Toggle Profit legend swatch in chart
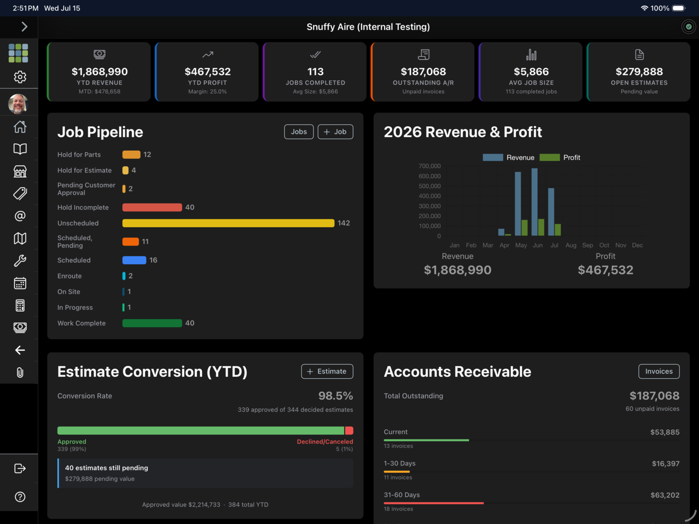Image resolution: width=699 pixels, height=524 pixels. [550, 158]
